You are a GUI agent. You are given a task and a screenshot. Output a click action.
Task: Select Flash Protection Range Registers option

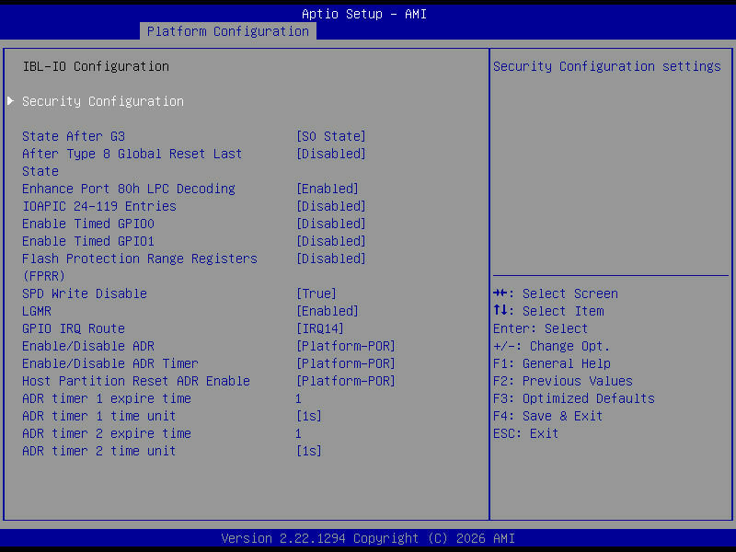[x=140, y=267]
